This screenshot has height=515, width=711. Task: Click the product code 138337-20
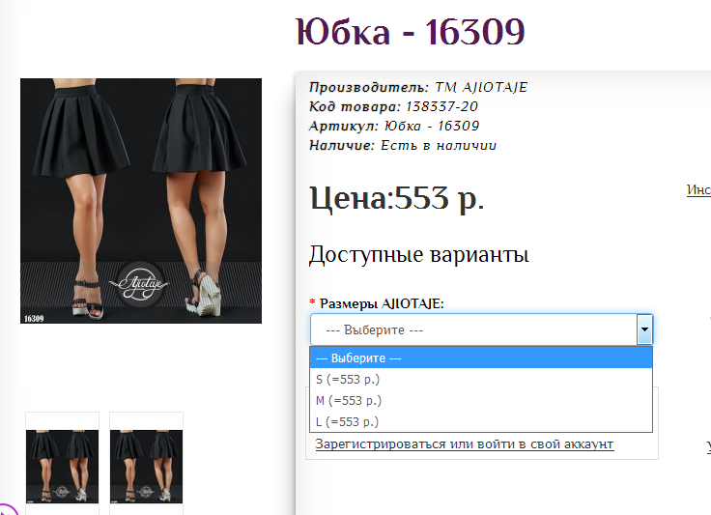pos(441,106)
